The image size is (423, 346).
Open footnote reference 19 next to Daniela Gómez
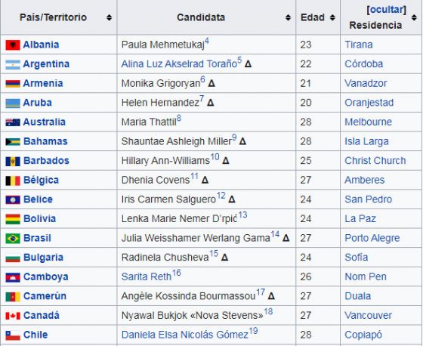253,331
